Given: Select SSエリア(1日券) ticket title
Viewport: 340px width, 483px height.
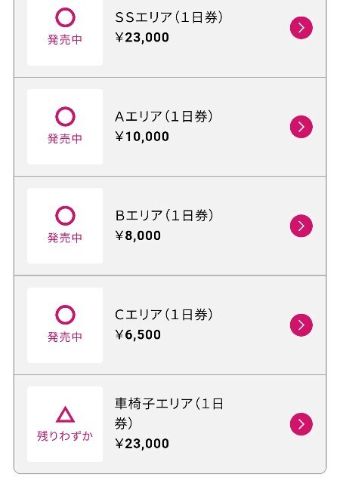Looking at the screenshot, I should point(168,17).
